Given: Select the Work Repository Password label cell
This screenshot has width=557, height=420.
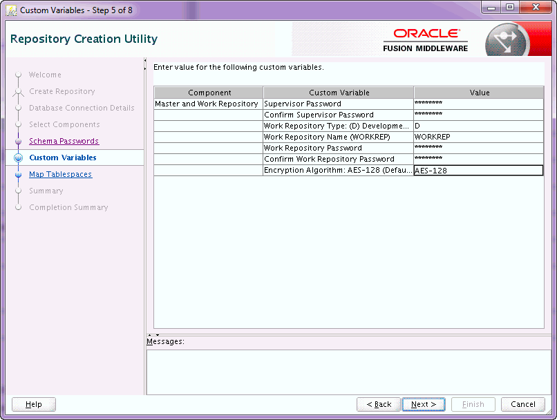Looking at the screenshot, I should [339, 148].
